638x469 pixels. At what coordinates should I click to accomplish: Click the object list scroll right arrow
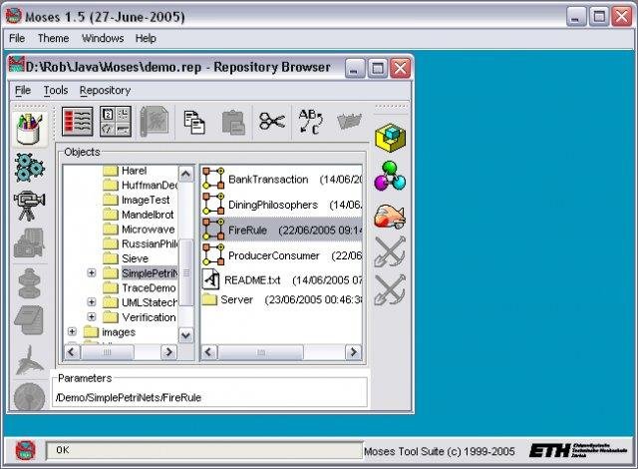click(x=353, y=351)
